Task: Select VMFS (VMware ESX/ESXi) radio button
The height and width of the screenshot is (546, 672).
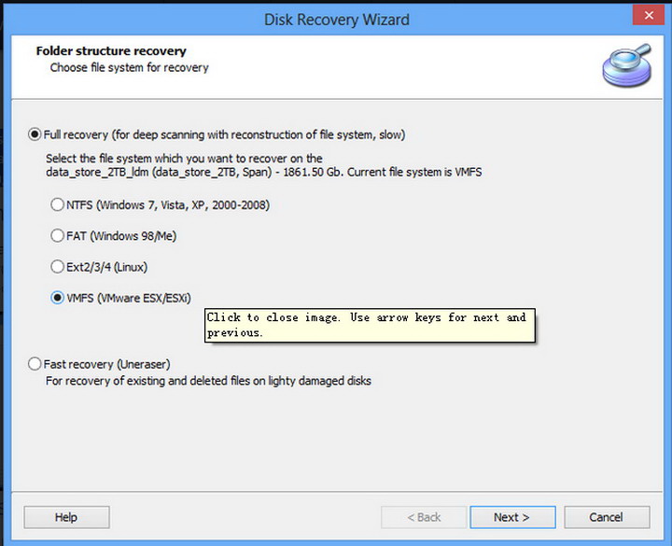Action: (x=58, y=298)
